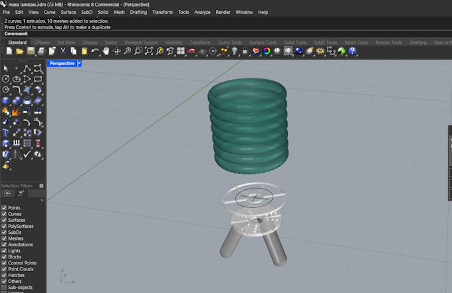
Task: Click the color wheel Object Properties icon
Action: click(267, 51)
